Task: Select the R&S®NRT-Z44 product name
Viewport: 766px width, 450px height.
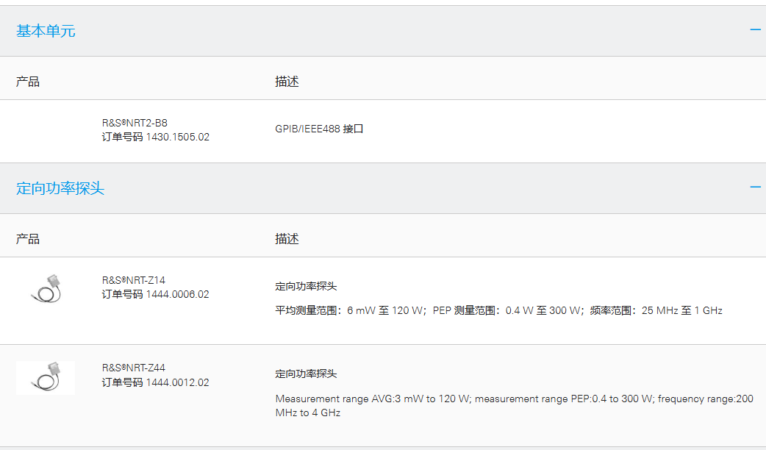Action: (x=133, y=368)
